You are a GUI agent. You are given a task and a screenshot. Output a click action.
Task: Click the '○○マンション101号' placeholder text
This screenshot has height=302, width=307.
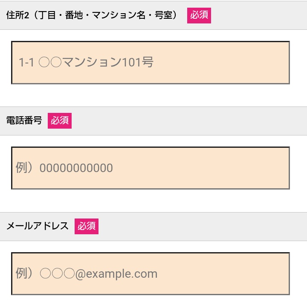[96, 63]
